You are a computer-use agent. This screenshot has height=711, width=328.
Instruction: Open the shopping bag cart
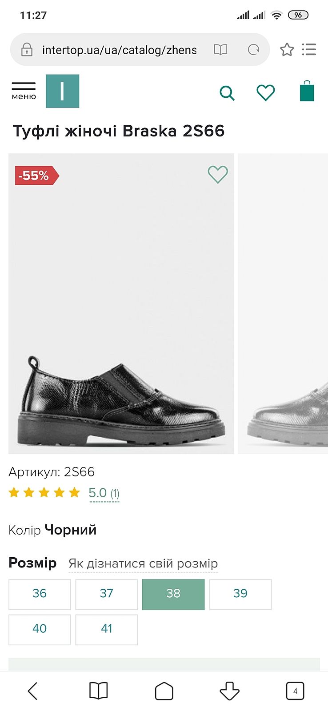coord(307,91)
